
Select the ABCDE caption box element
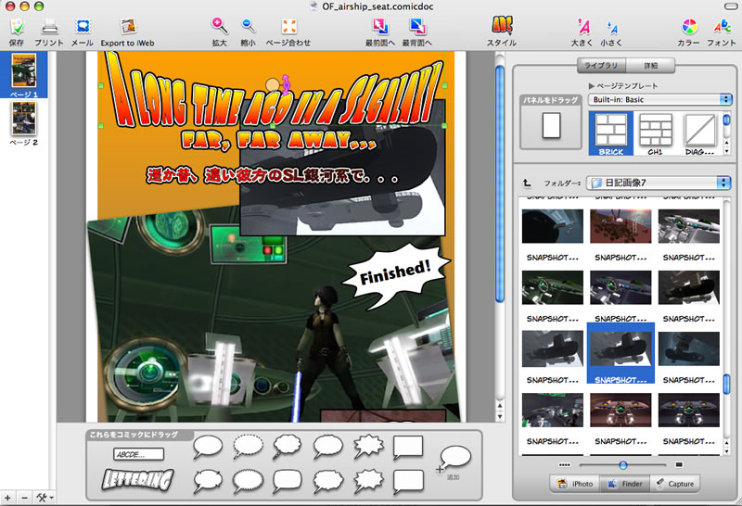click(x=138, y=454)
